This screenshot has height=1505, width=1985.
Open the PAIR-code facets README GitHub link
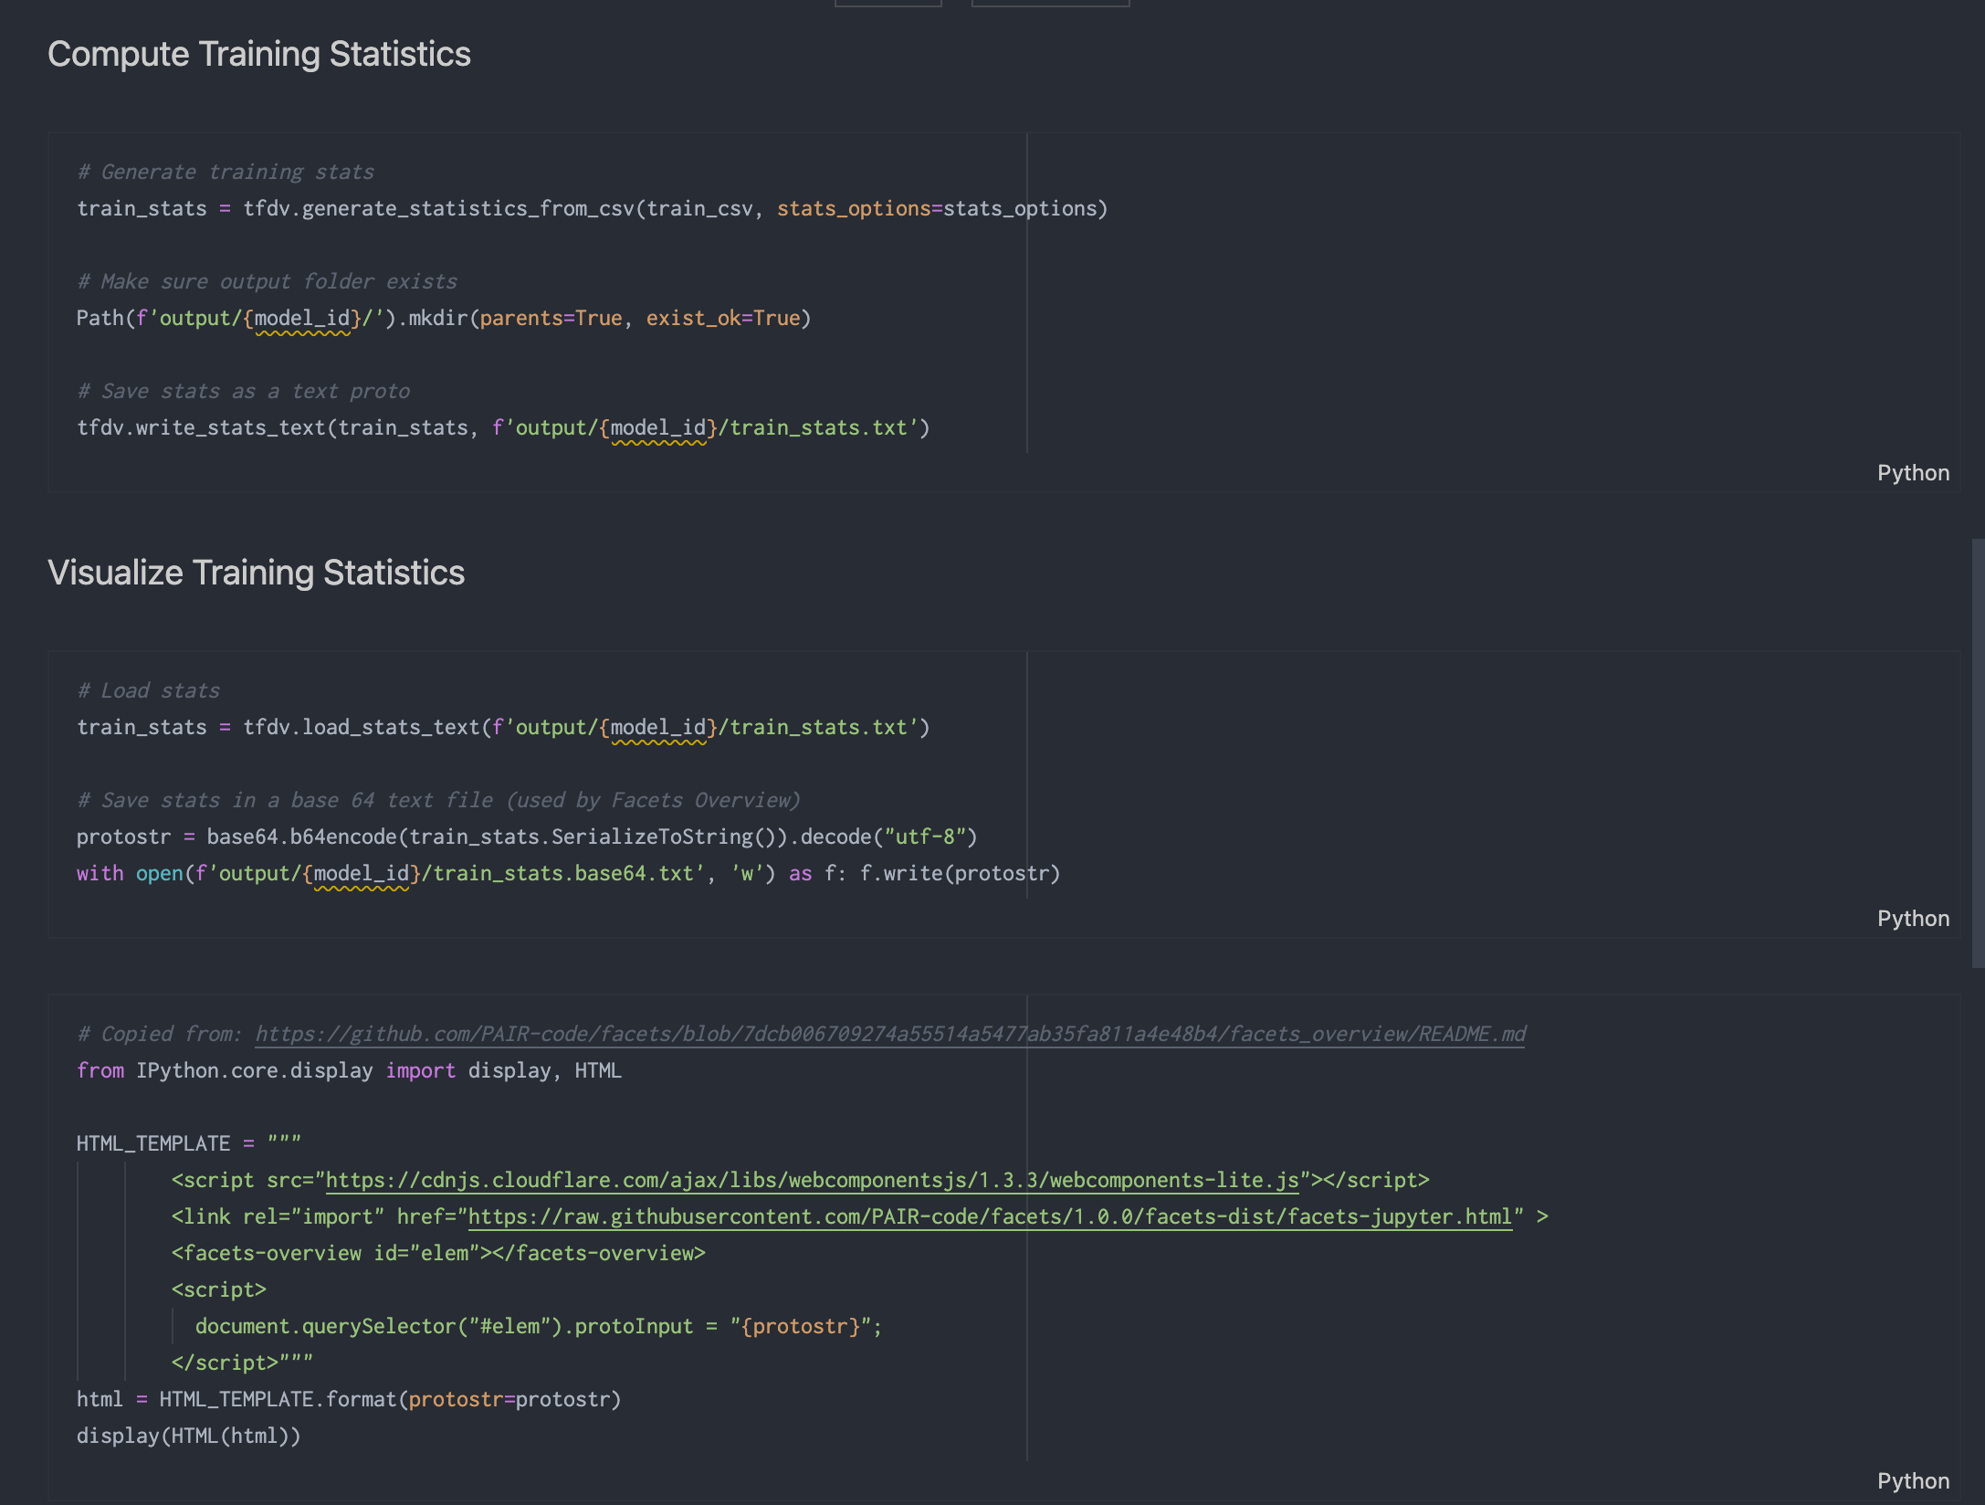[x=890, y=1033]
